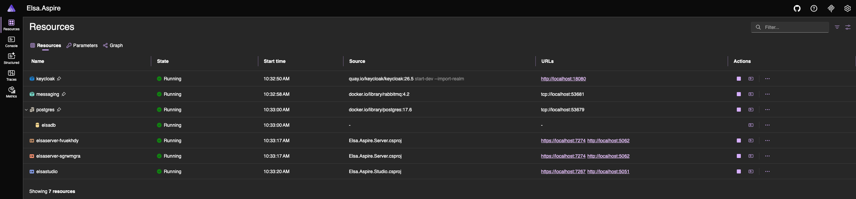
Task: Open console logs for elsaserver-sgrwmgra
Action: pos(751,156)
